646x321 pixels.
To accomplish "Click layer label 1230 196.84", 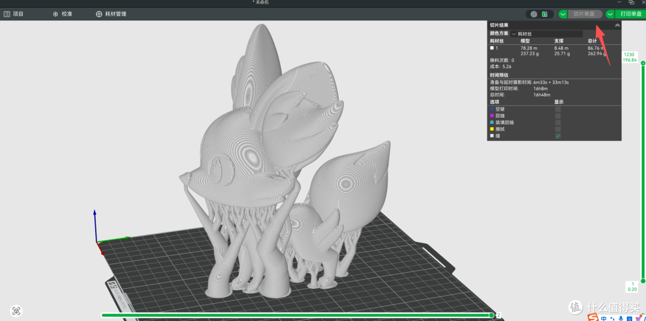I will [x=629, y=57].
